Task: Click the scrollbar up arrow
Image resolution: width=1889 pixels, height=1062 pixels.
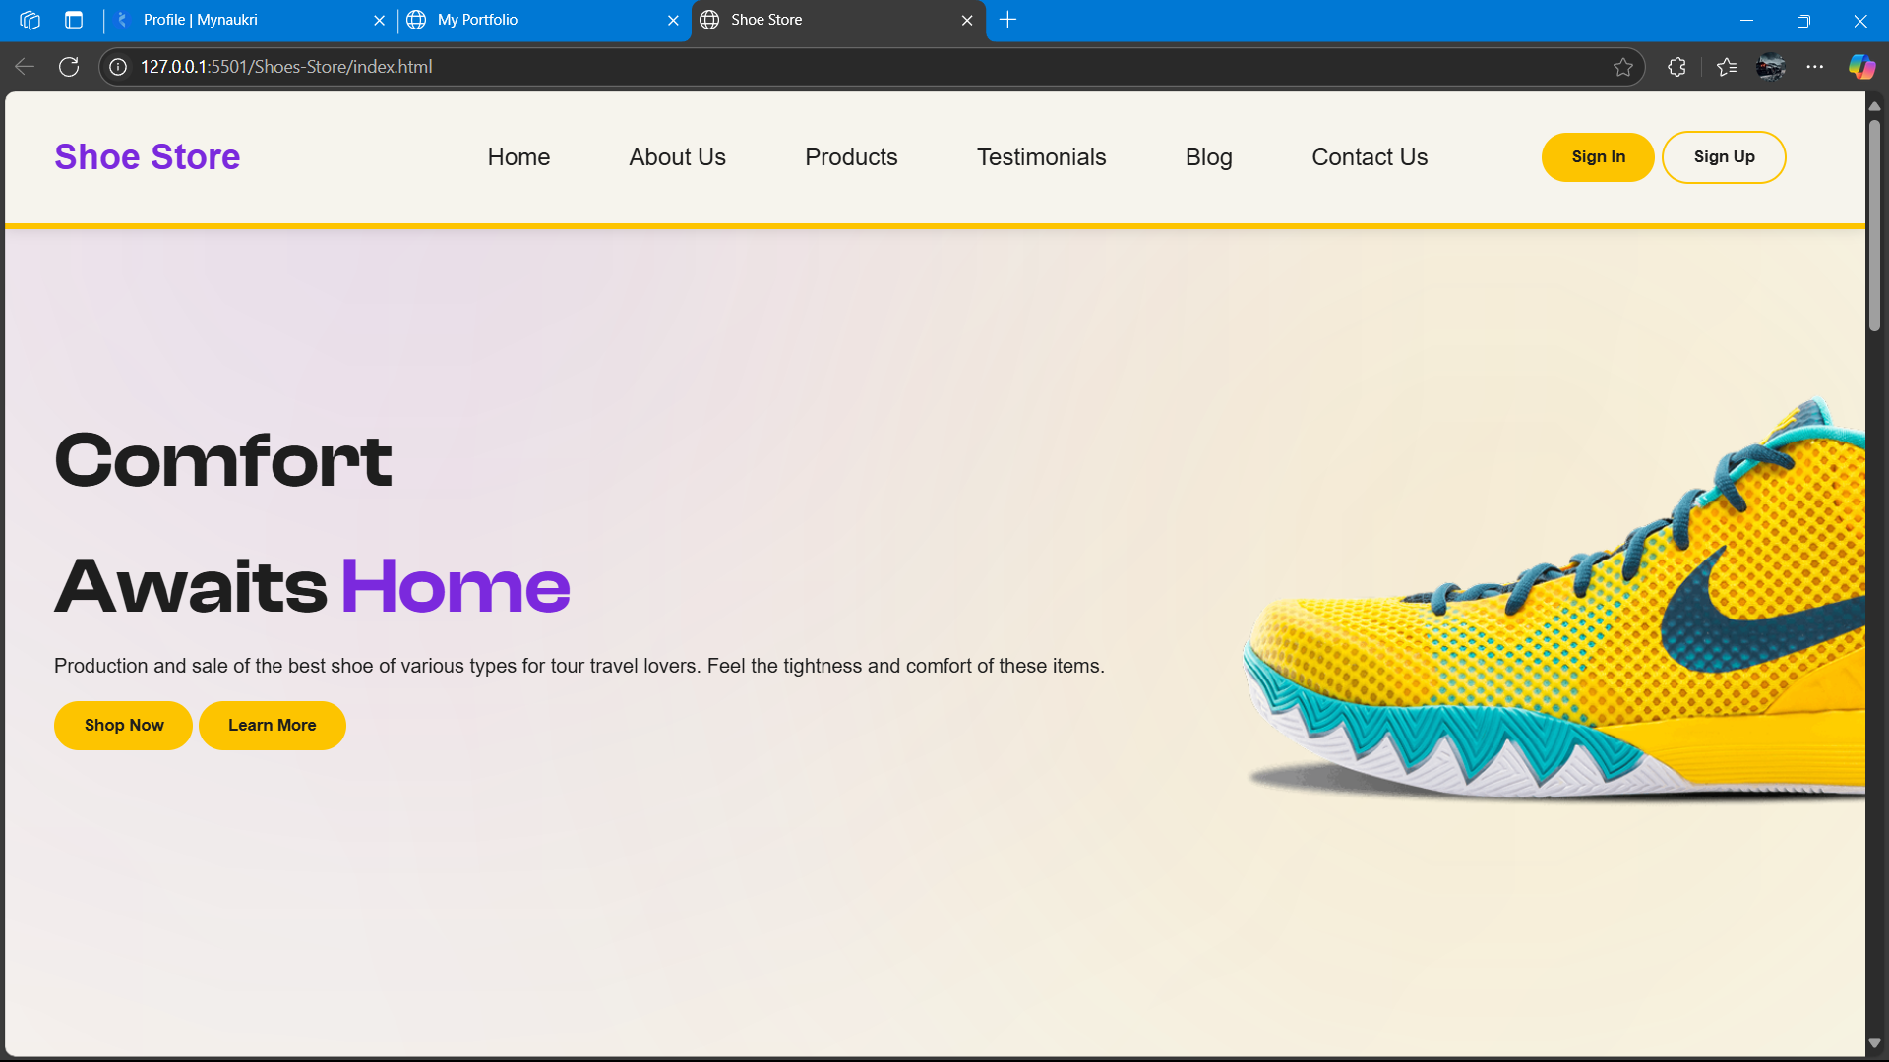Action: [x=1874, y=106]
